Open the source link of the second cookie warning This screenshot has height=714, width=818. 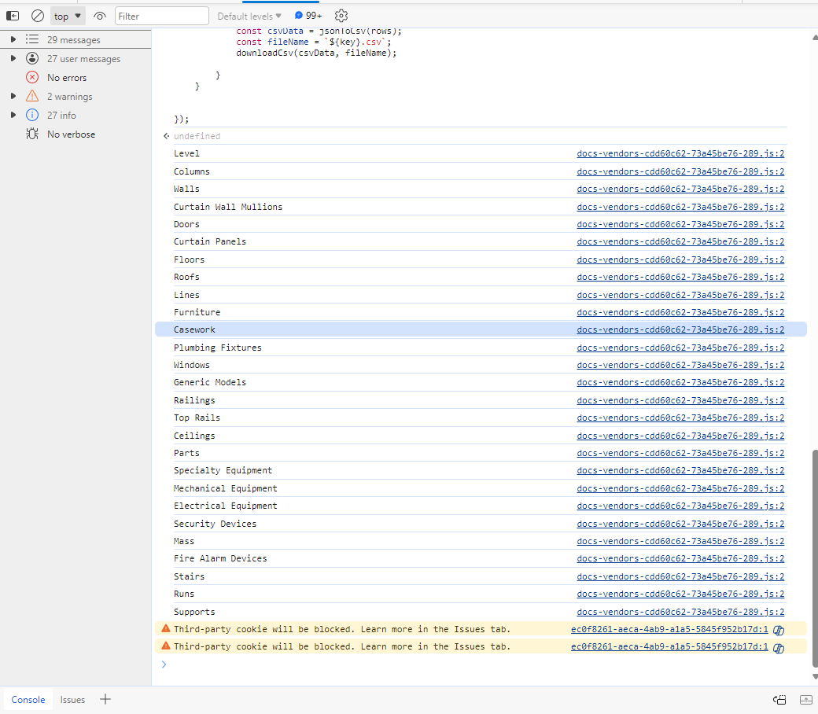pyautogui.click(x=669, y=646)
